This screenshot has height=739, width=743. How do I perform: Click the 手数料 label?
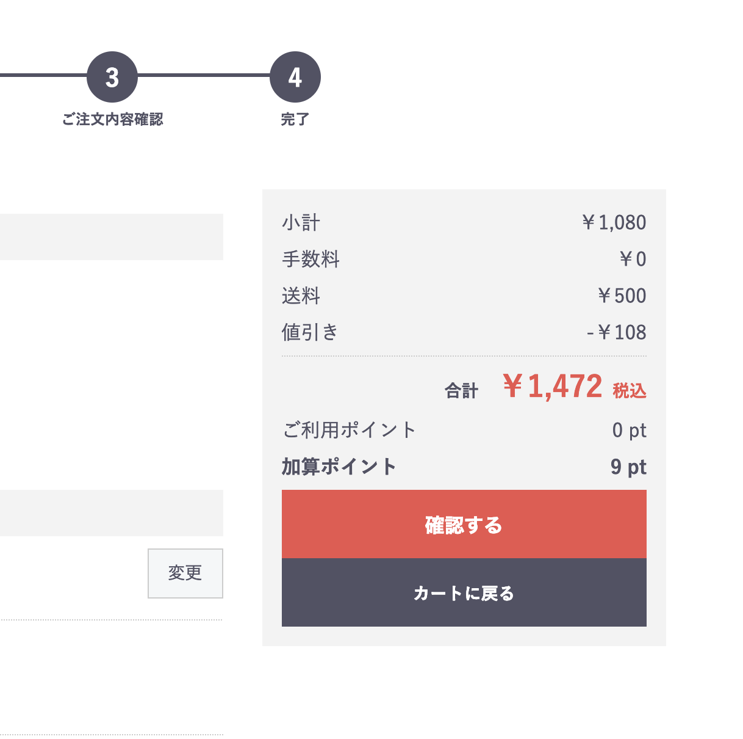pyautogui.click(x=310, y=259)
